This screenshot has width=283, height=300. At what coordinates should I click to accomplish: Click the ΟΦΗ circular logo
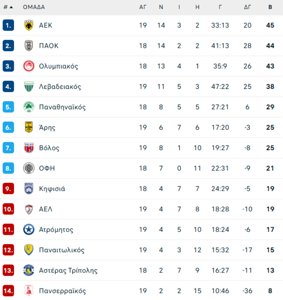pyautogui.click(x=29, y=168)
